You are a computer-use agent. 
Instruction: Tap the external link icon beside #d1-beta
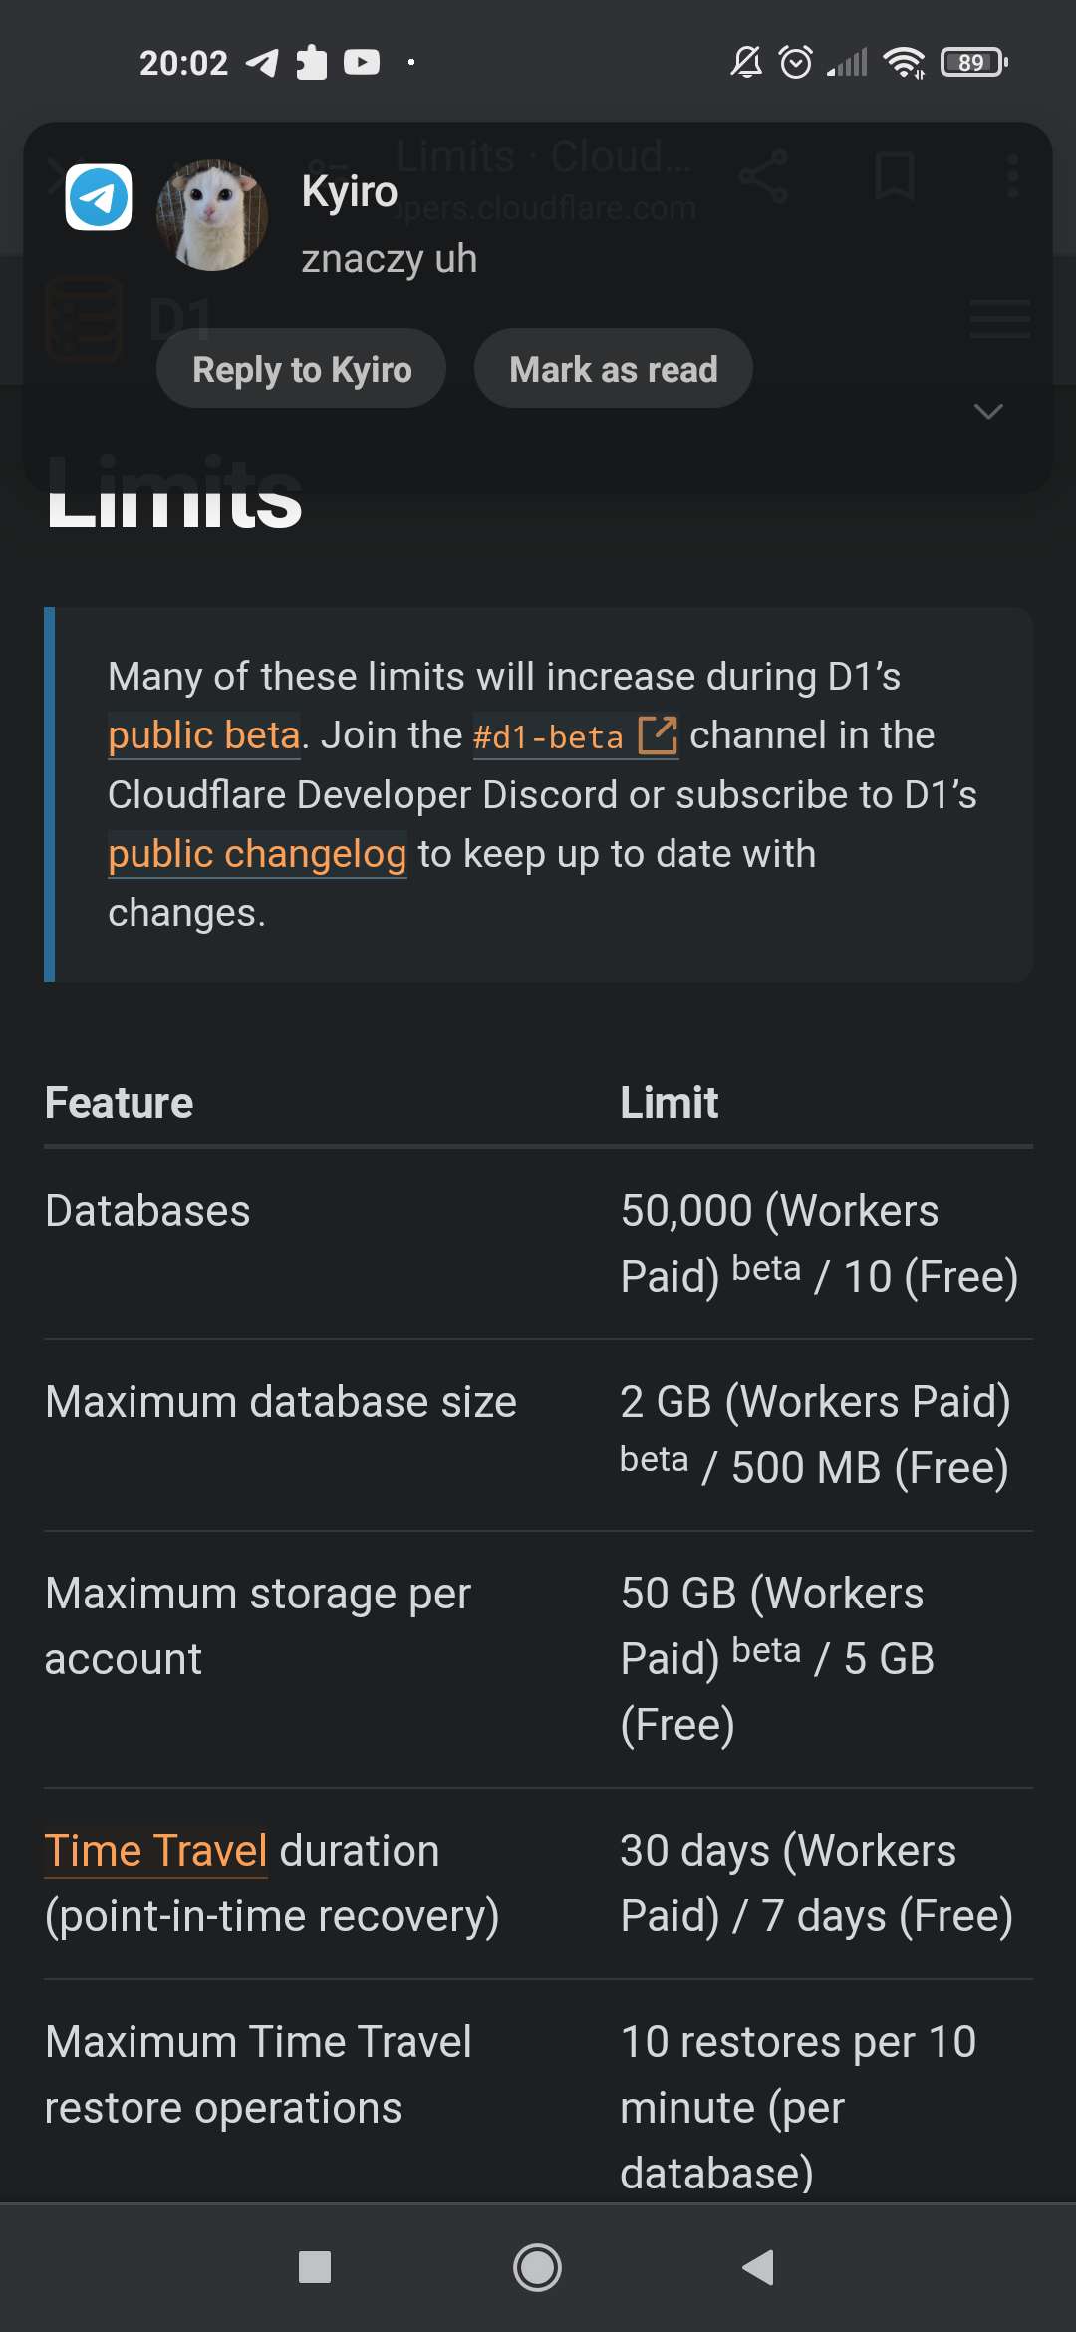(658, 737)
